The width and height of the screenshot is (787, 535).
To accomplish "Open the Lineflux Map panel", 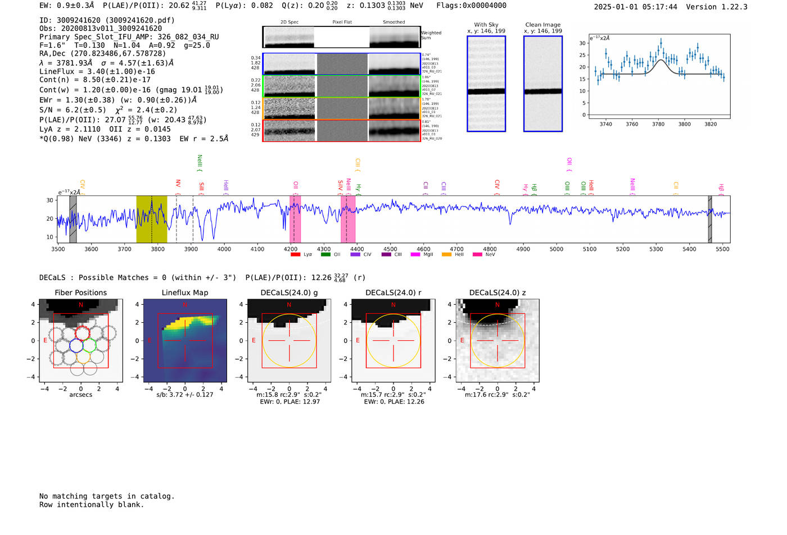I will pos(185,340).
